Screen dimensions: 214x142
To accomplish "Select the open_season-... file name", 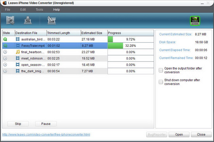I will point(33,65).
